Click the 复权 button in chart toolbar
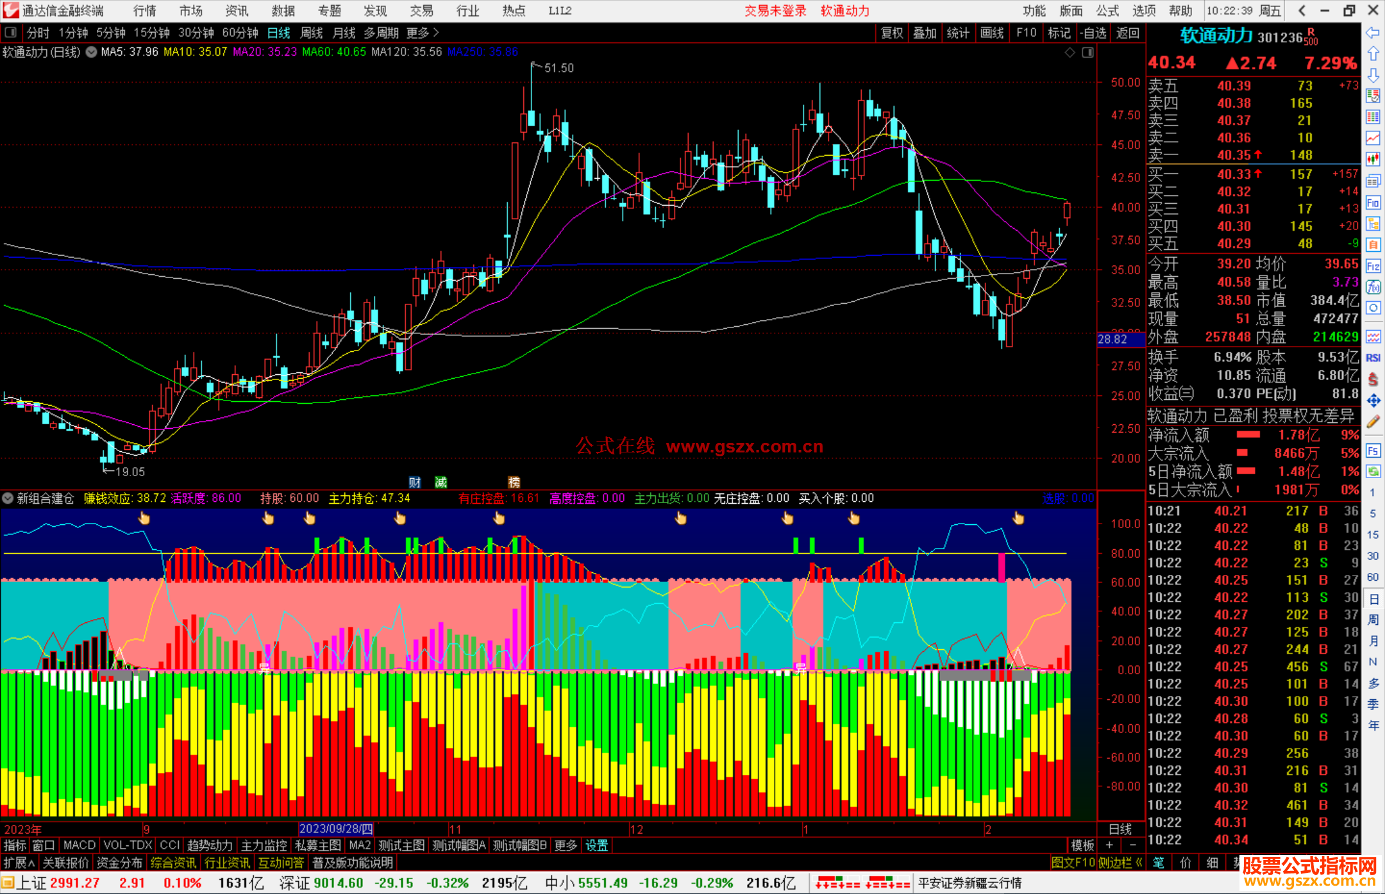 (891, 33)
